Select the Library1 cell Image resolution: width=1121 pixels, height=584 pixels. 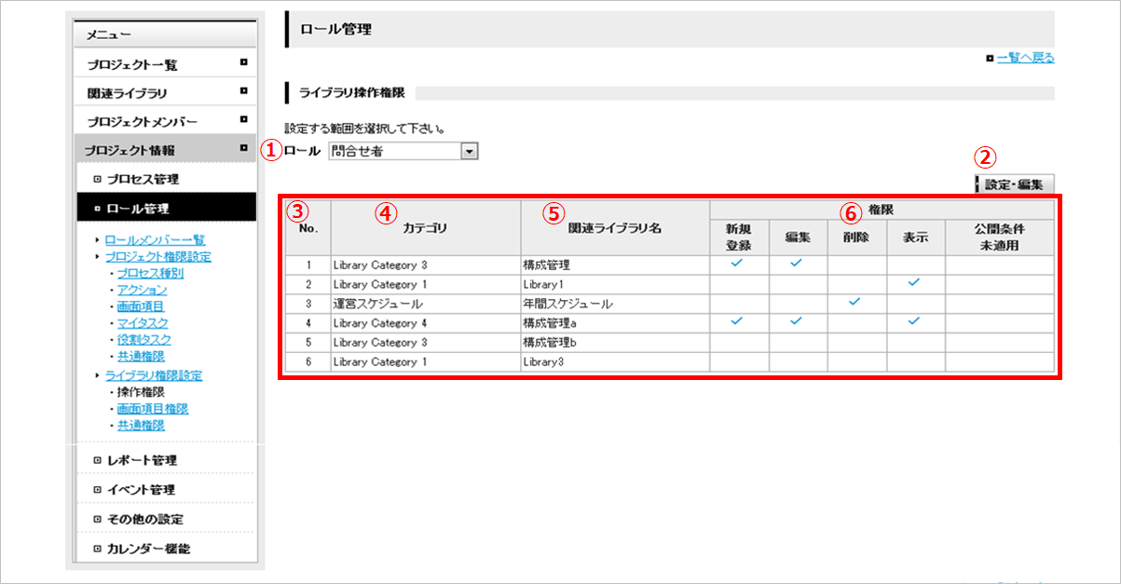[615, 283]
